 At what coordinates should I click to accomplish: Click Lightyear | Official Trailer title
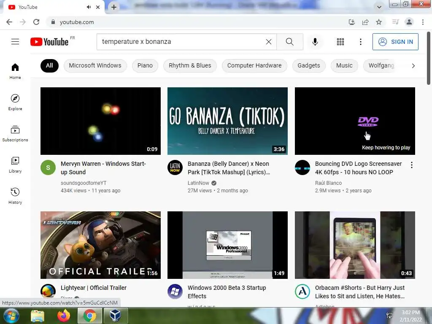[x=93, y=288]
